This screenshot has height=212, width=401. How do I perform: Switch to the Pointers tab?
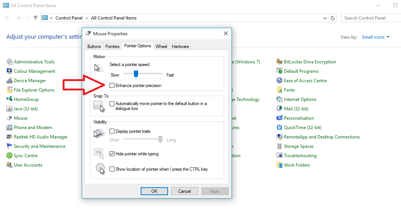(x=112, y=47)
